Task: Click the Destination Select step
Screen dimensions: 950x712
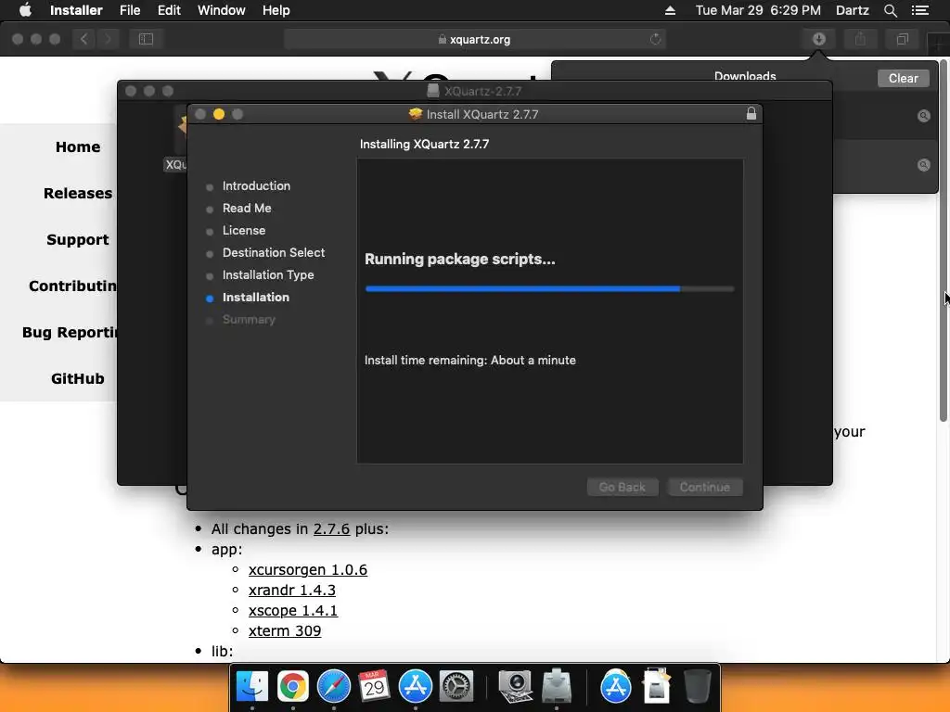Action: (274, 252)
